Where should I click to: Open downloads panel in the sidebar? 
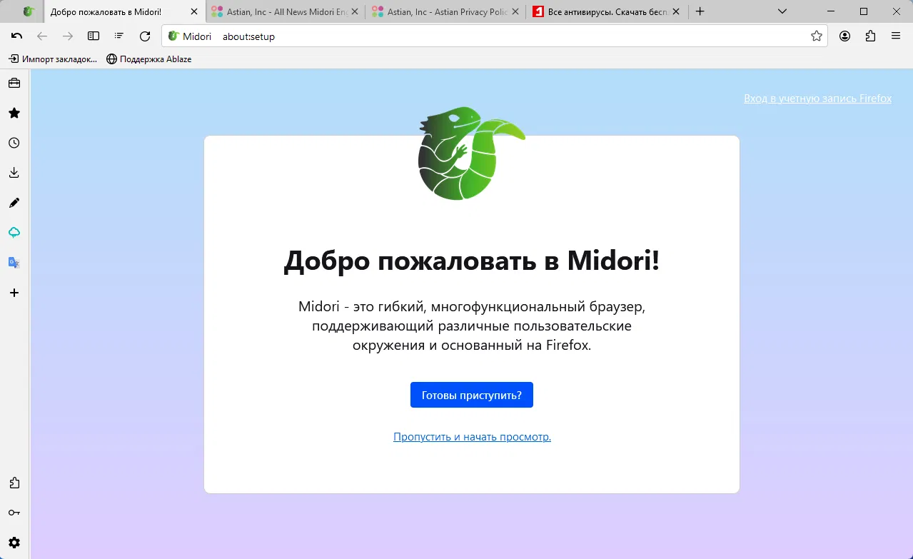[14, 173]
